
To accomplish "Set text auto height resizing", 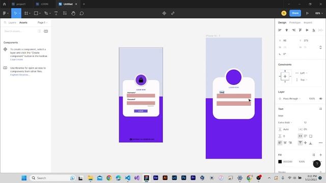I will pos(306,136).
